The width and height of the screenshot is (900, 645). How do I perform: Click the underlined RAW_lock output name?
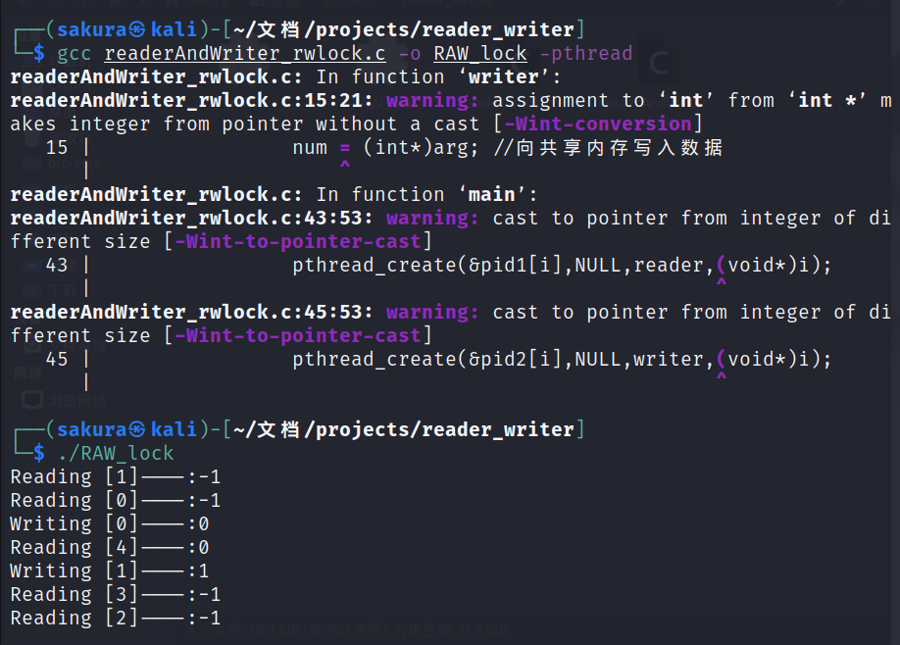pos(479,53)
